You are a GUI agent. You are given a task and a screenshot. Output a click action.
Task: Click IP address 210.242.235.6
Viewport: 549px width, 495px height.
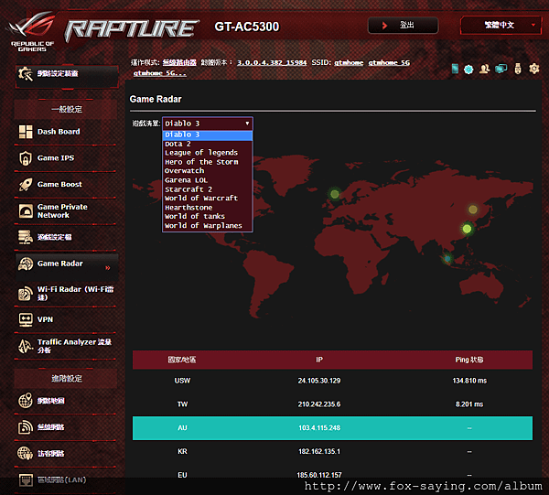[x=319, y=404]
